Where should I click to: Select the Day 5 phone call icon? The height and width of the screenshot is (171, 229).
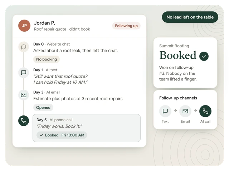pyautogui.click(x=24, y=121)
